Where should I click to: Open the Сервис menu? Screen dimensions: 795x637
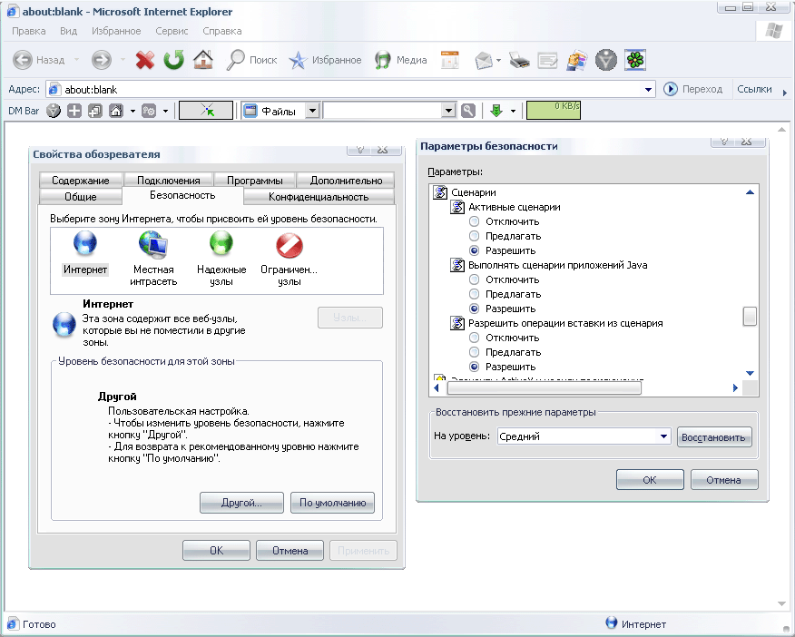coord(172,31)
